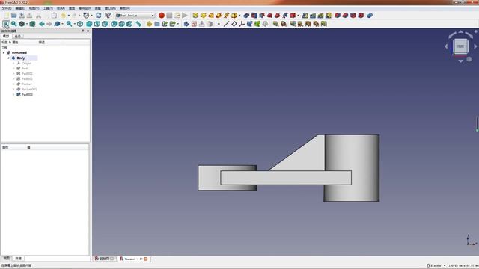Viewport: 479px width, 269px height.
Task: Click Create body icon
Action: (186, 24)
